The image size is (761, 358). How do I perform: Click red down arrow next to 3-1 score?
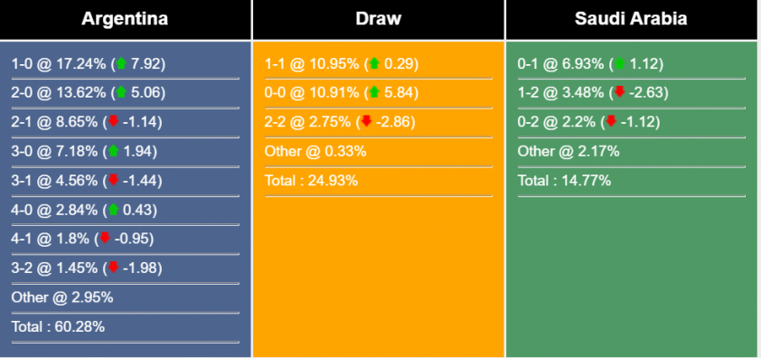(x=113, y=180)
